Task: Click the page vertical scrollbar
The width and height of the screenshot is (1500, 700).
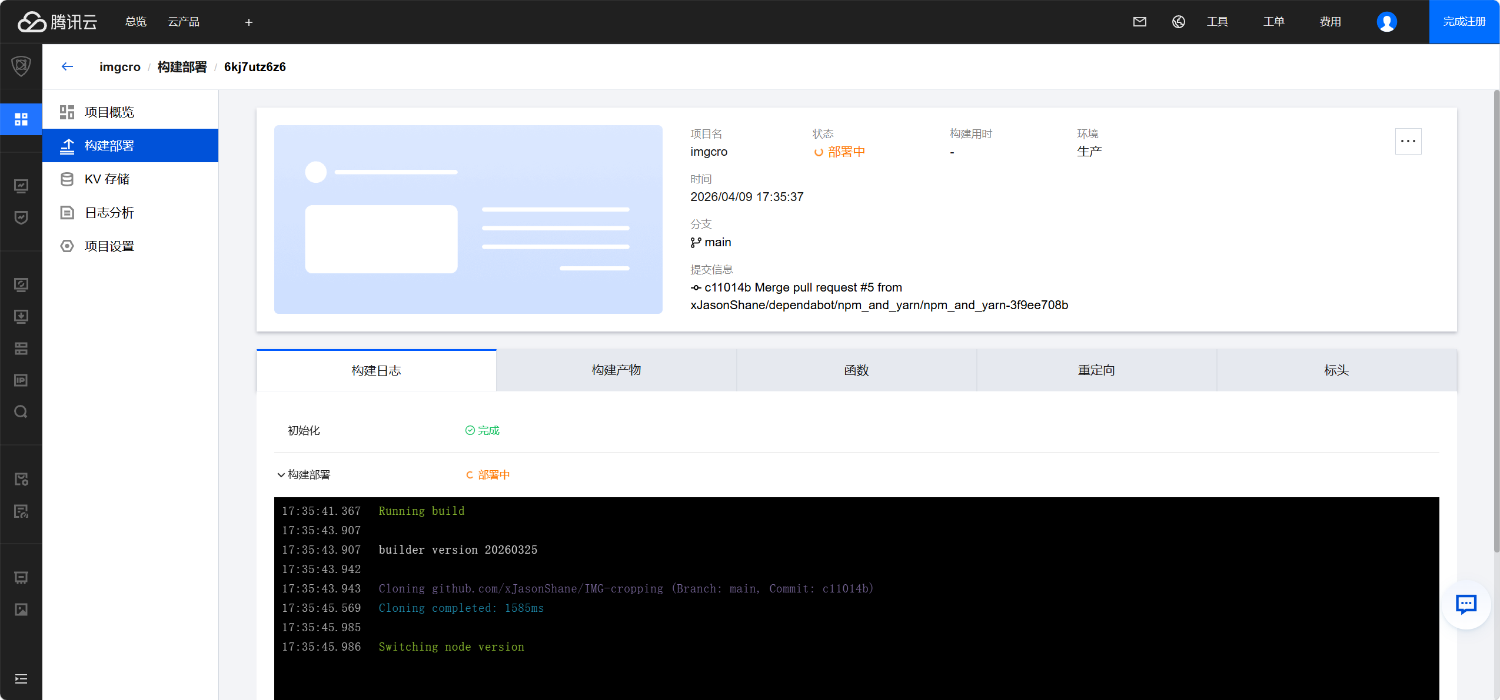Action: click(x=1496, y=320)
